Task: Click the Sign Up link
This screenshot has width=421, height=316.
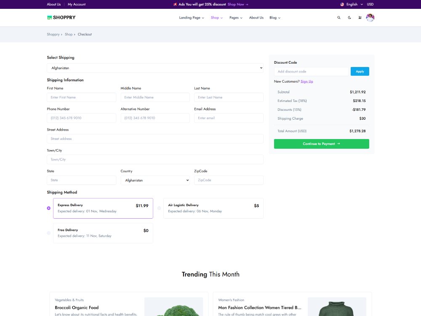Action: pos(306,81)
